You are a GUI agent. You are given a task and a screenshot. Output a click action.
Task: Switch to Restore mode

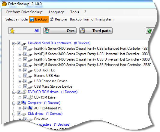[x=58, y=19]
